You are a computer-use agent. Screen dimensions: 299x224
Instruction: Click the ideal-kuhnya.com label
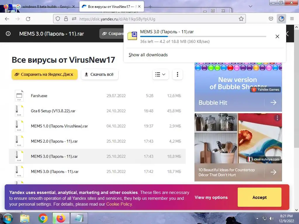(264, 159)
